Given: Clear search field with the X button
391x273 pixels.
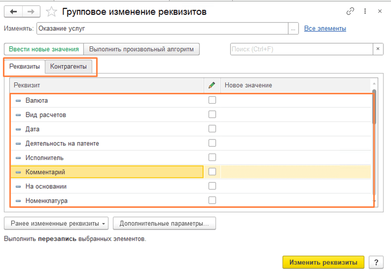Looking at the screenshot, I should 378,49.
